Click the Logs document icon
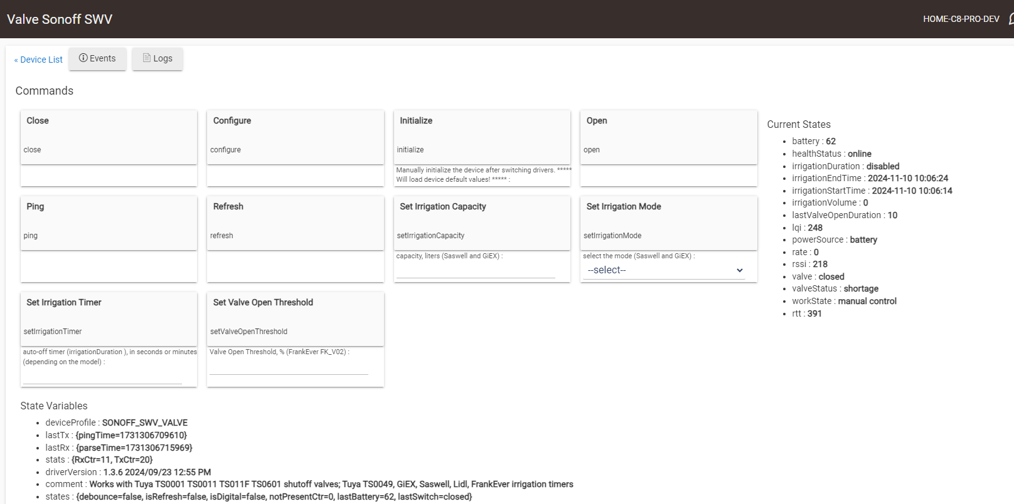Image resolution: width=1014 pixels, height=504 pixels. tap(147, 58)
